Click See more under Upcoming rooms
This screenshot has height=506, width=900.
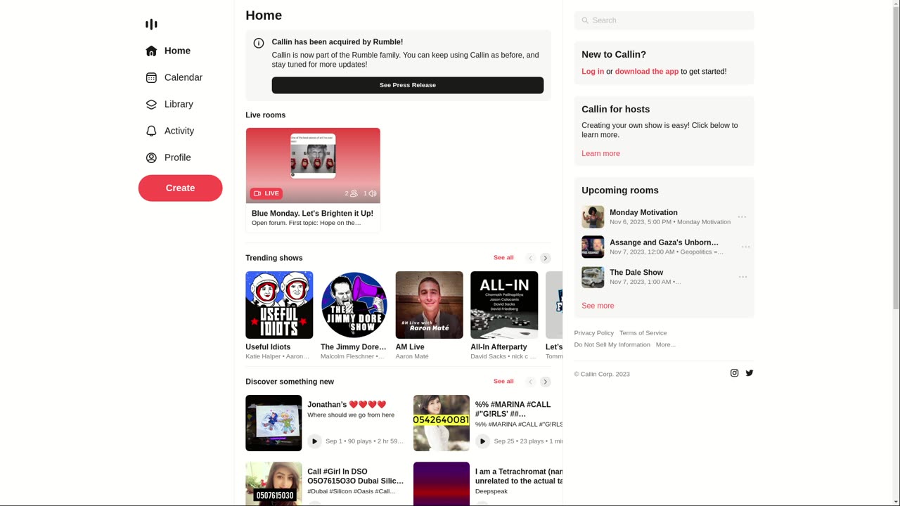[x=598, y=306]
